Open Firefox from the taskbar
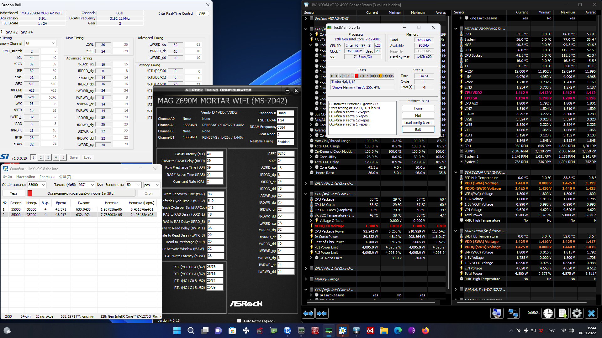 (x=425, y=330)
